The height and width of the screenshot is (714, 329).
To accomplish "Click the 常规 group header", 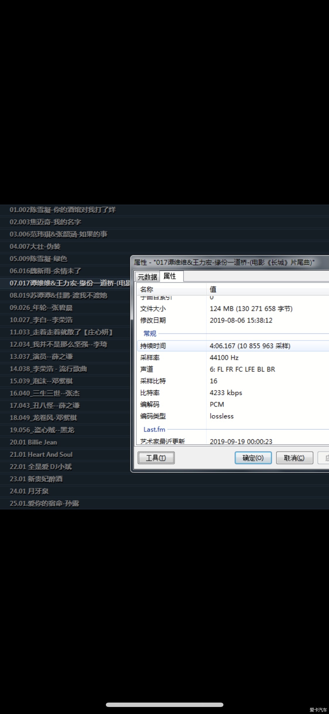I will tap(150, 334).
